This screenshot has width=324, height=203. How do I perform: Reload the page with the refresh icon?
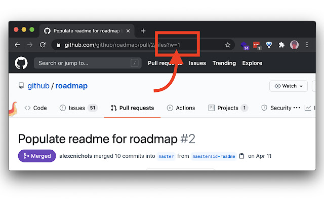pos(43,45)
